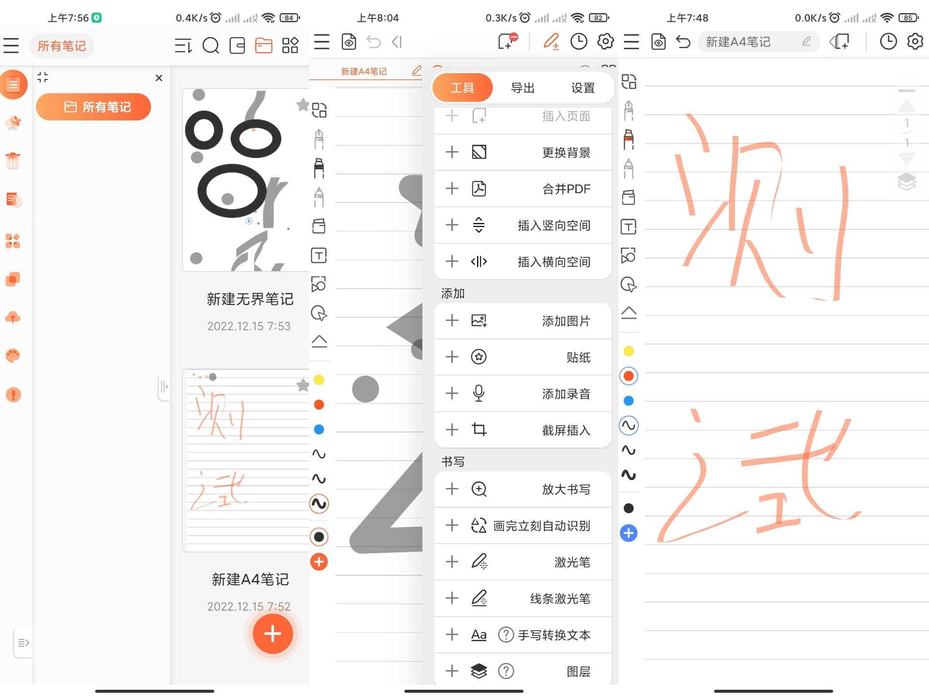This screenshot has height=697, width=929.
Task: Add 插入横向空间 tool
Action: (x=452, y=261)
